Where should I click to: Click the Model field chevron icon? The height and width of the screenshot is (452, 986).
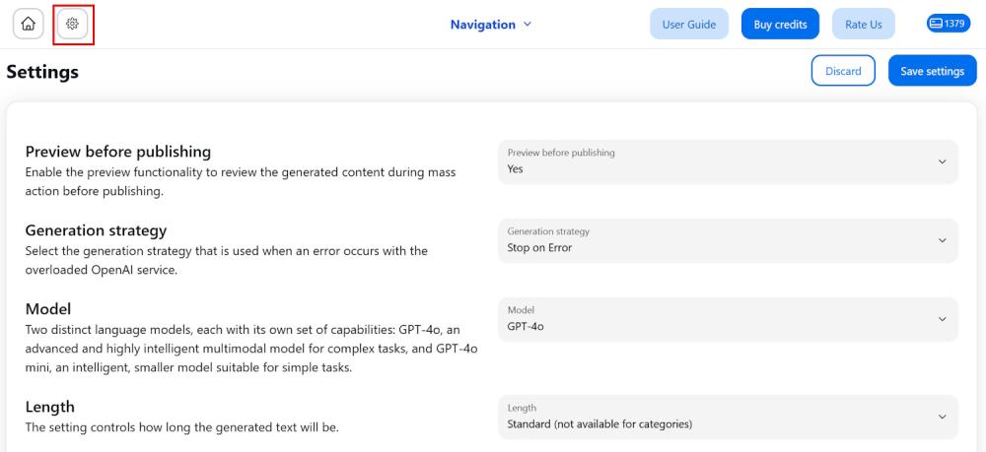click(x=942, y=319)
